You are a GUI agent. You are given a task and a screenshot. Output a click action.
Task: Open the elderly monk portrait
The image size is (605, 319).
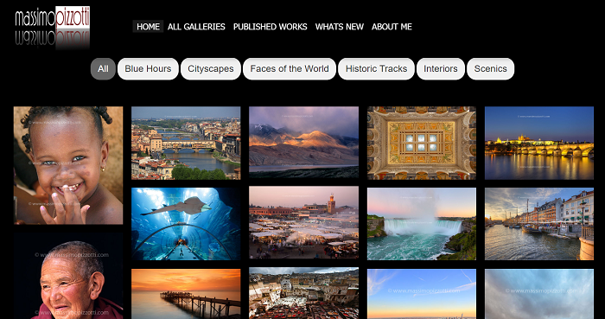pos(68,276)
